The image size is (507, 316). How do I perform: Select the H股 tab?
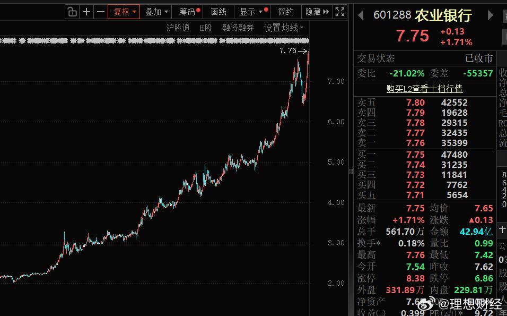click(206, 28)
